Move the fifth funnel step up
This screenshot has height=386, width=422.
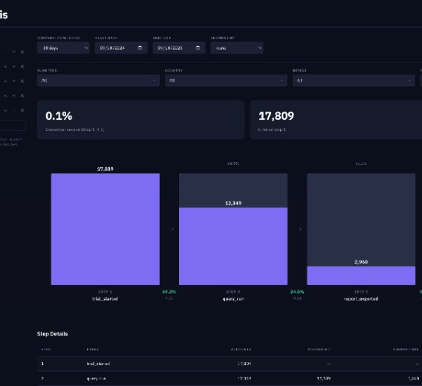pos(5,110)
